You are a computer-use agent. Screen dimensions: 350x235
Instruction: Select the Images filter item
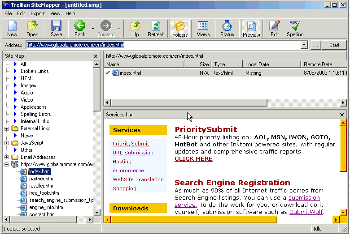28,85
